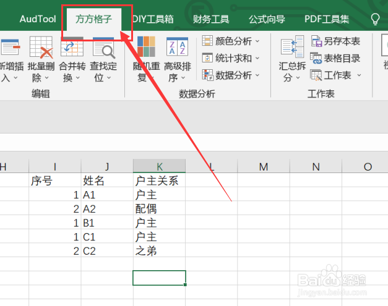
Task: Click the 随机重复 colored grid icon
Action: (x=146, y=46)
